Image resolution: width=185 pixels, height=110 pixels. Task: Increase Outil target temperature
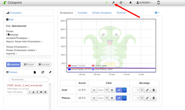[x=112, y=90]
